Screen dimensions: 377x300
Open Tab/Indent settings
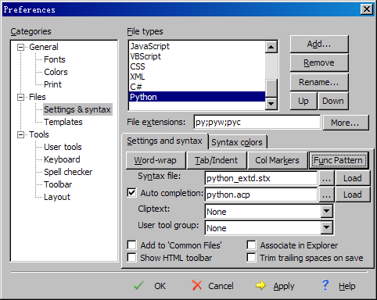[x=217, y=160]
